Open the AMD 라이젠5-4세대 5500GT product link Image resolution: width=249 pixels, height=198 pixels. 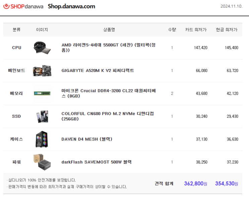point(109,48)
